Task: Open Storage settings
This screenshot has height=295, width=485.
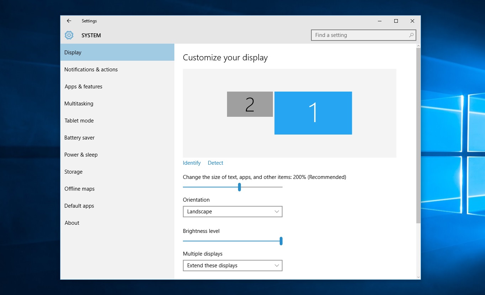Action: pos(73,171)
